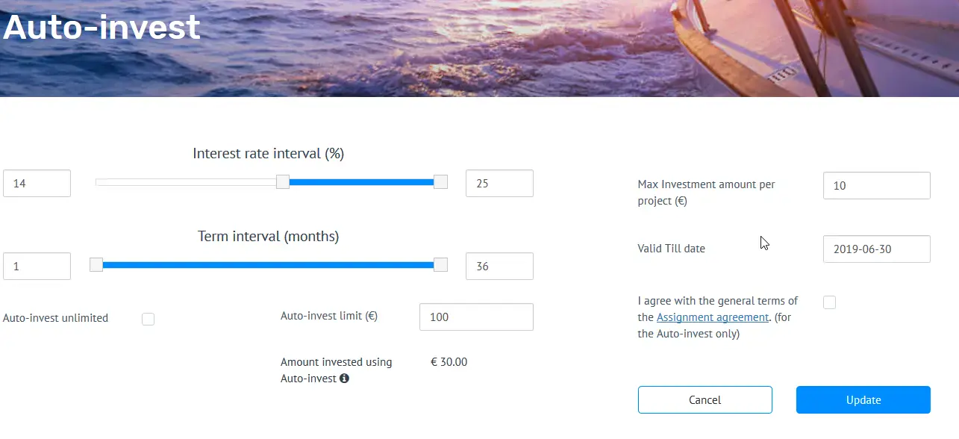The image size is (959, 439).
Task: Click the unfilled part of interest rate track
Action: (x=186, y=182)
